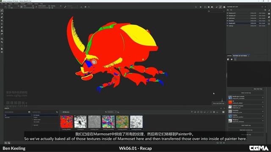Remove the World space normal mesh map
Screen dimensions: 271x152
point(263,98)
